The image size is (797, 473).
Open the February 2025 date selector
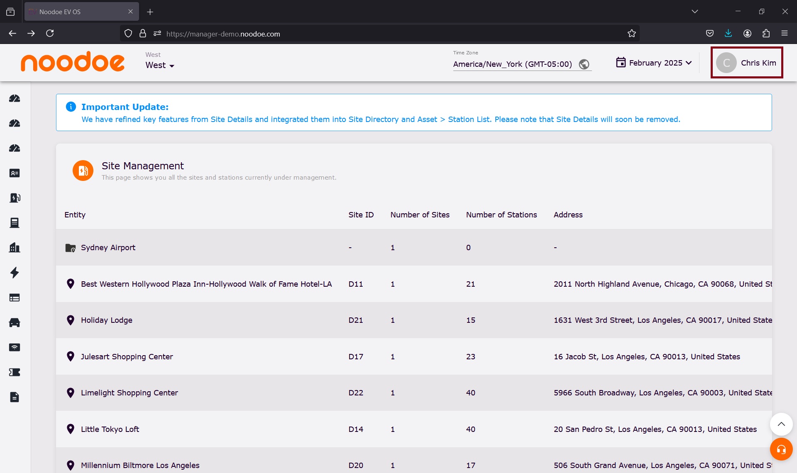click(654, 63)
